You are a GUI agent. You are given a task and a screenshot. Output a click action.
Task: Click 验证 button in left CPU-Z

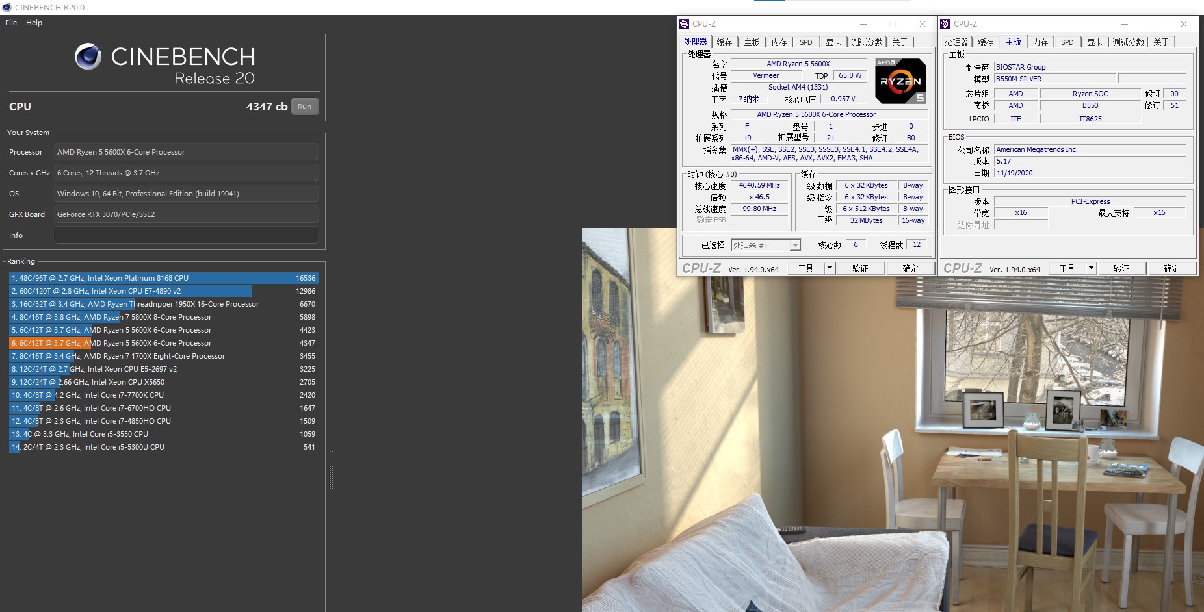pyautogui.click(x=860, y=268)
